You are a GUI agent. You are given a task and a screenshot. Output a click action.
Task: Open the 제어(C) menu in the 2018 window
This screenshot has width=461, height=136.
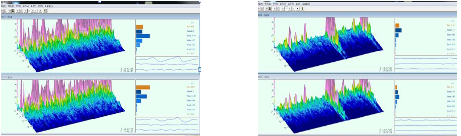click(x=268, y=4)
